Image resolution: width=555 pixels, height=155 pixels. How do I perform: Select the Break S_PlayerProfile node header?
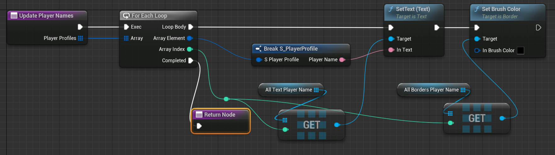tap(301, 49)
